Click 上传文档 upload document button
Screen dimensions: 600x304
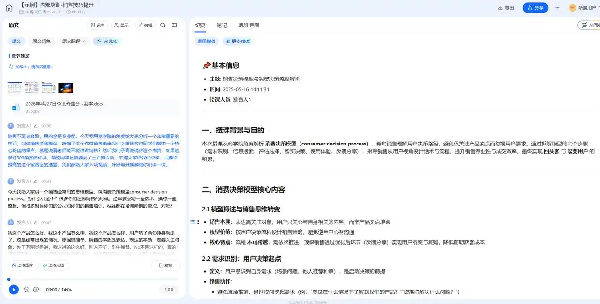click(53, 265)
